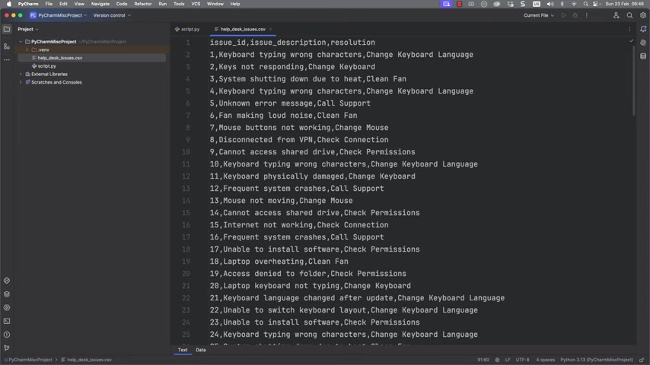
Task: Open the Git tool window icon
Action: pyautogui.click(x=7, y=348)
